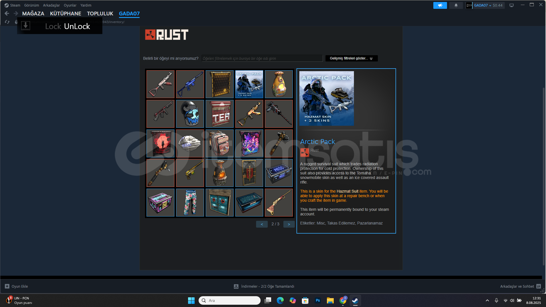Select the blue skull facemask item
This screenshot has width=546, height=307.
(x=190, y=114)
